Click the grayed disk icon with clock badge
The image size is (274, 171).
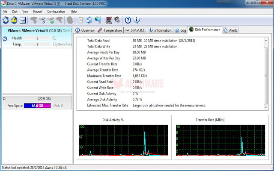click(x=42, y=20)
